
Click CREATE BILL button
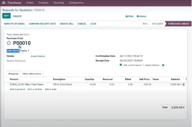tap(67, 24)
